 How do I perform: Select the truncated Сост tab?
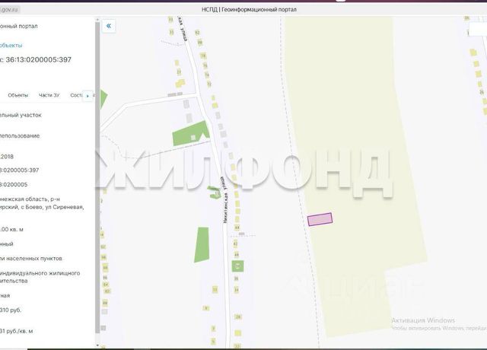[x=76, y=95]
